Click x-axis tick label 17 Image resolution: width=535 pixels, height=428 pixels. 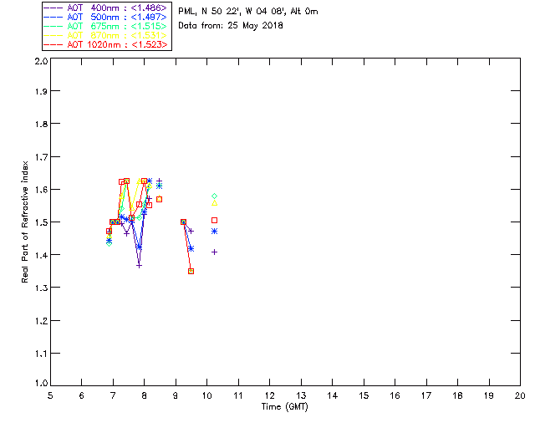coord(426,395)
